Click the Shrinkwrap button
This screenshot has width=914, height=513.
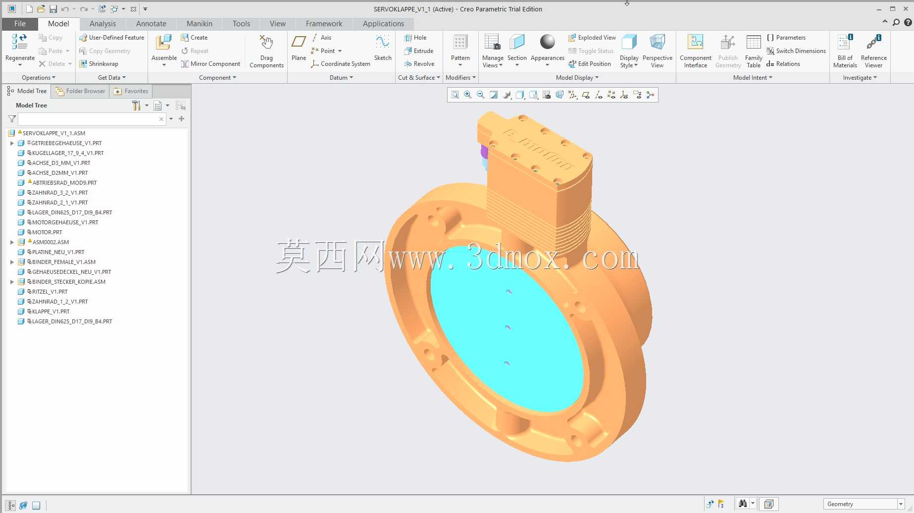tap(99, 64)
